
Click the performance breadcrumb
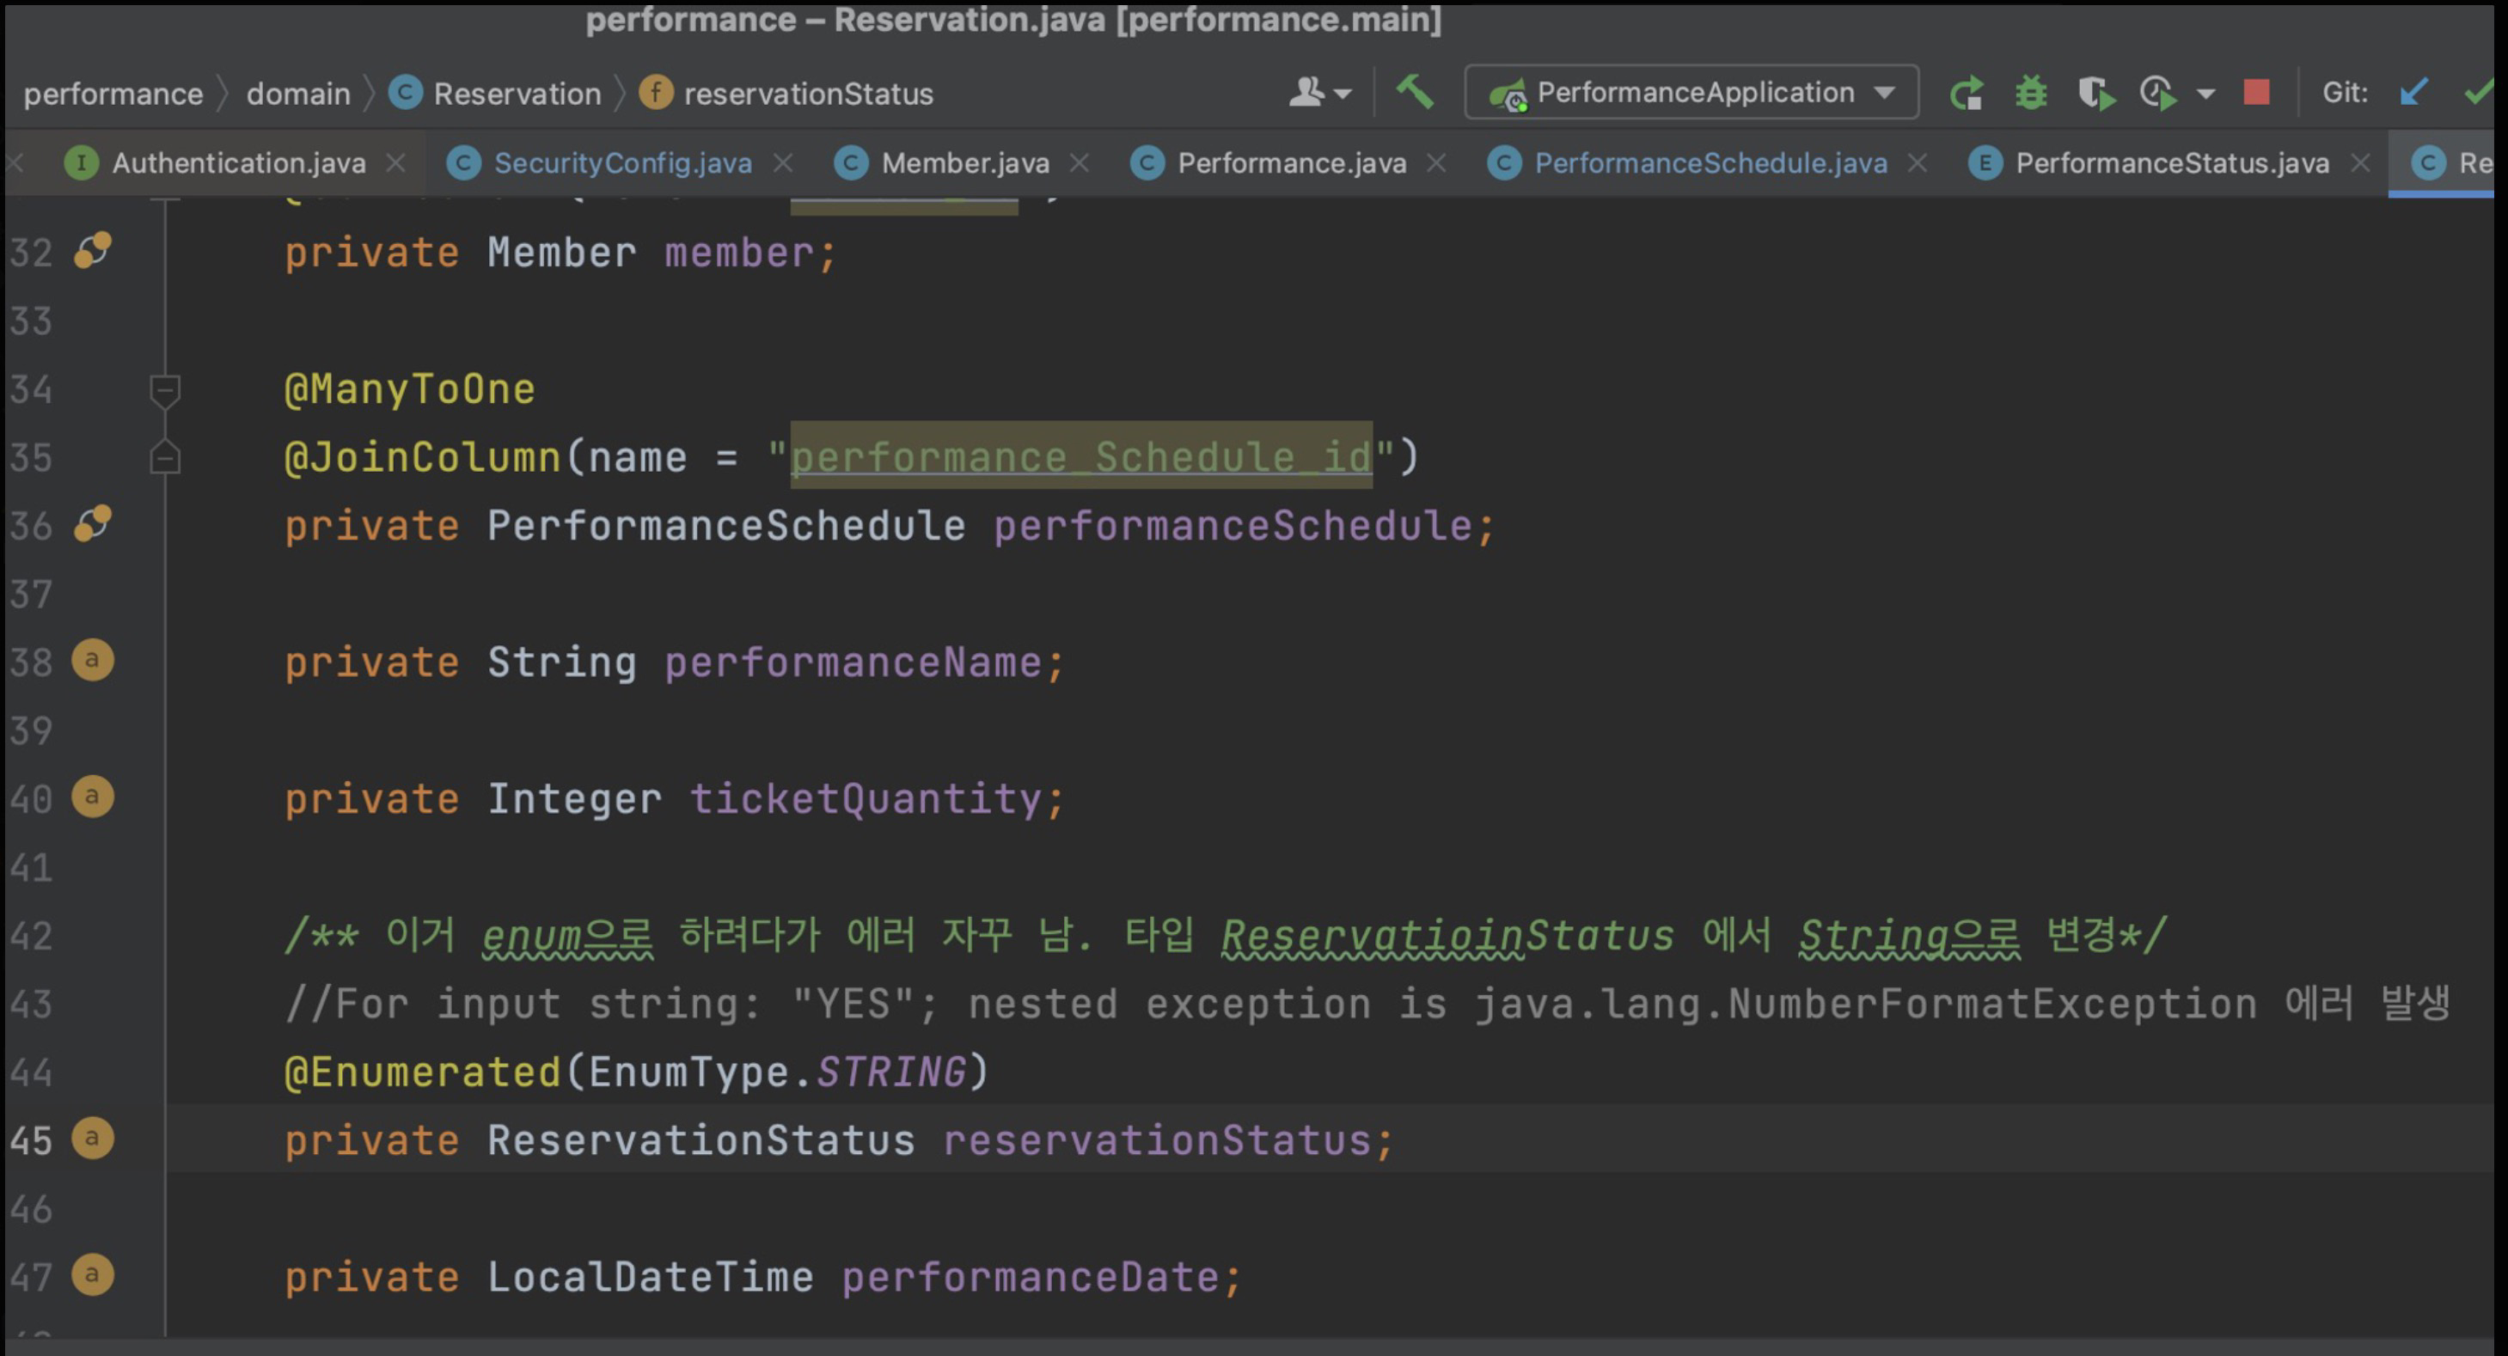click(x=113, y=94)
